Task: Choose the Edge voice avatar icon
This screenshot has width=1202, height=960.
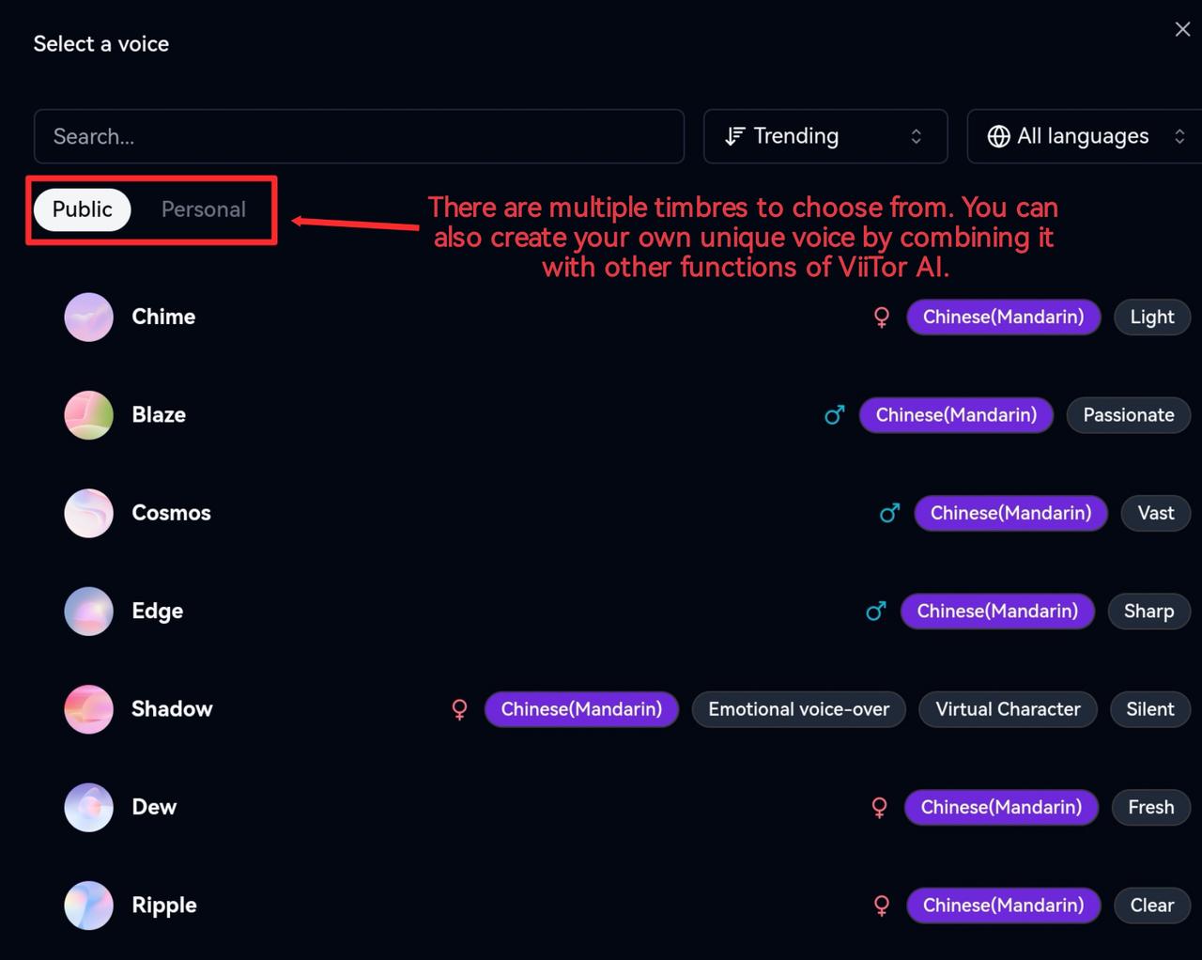Action: click(x=88, y=612)
